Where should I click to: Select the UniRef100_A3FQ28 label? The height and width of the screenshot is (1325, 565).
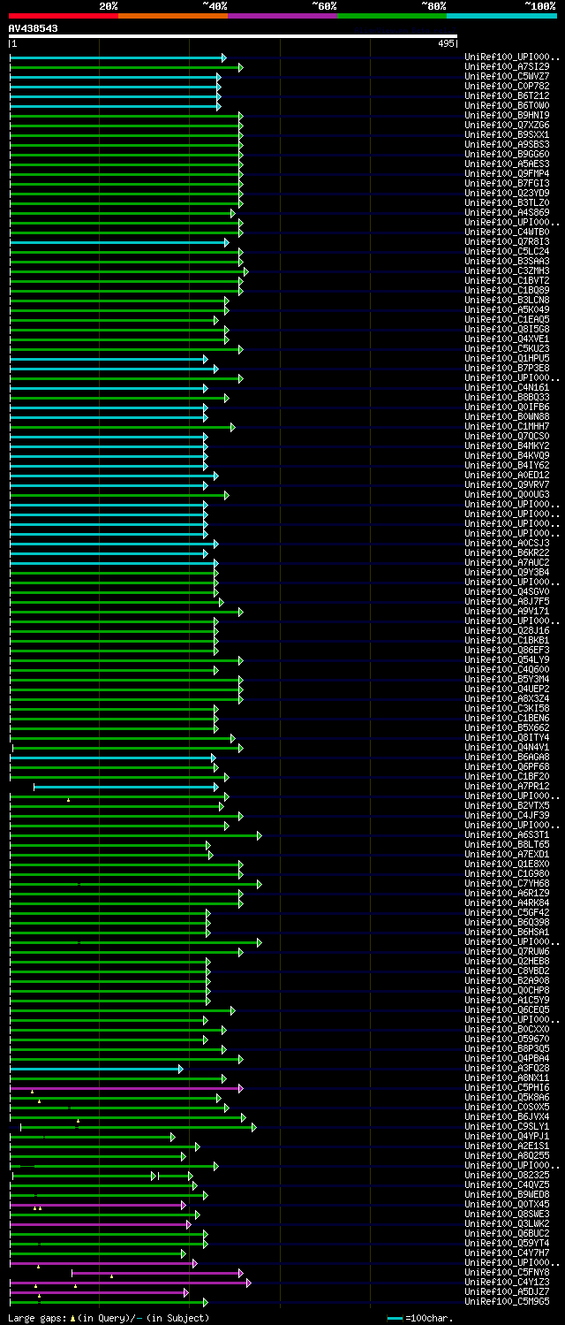[x=507, y=1068]
